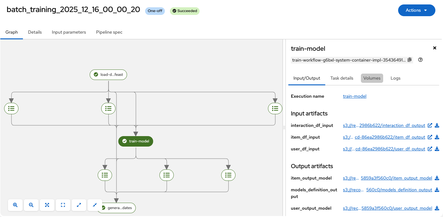
Task: Select the Logs tab in side panel
Action: click(395, 78)
